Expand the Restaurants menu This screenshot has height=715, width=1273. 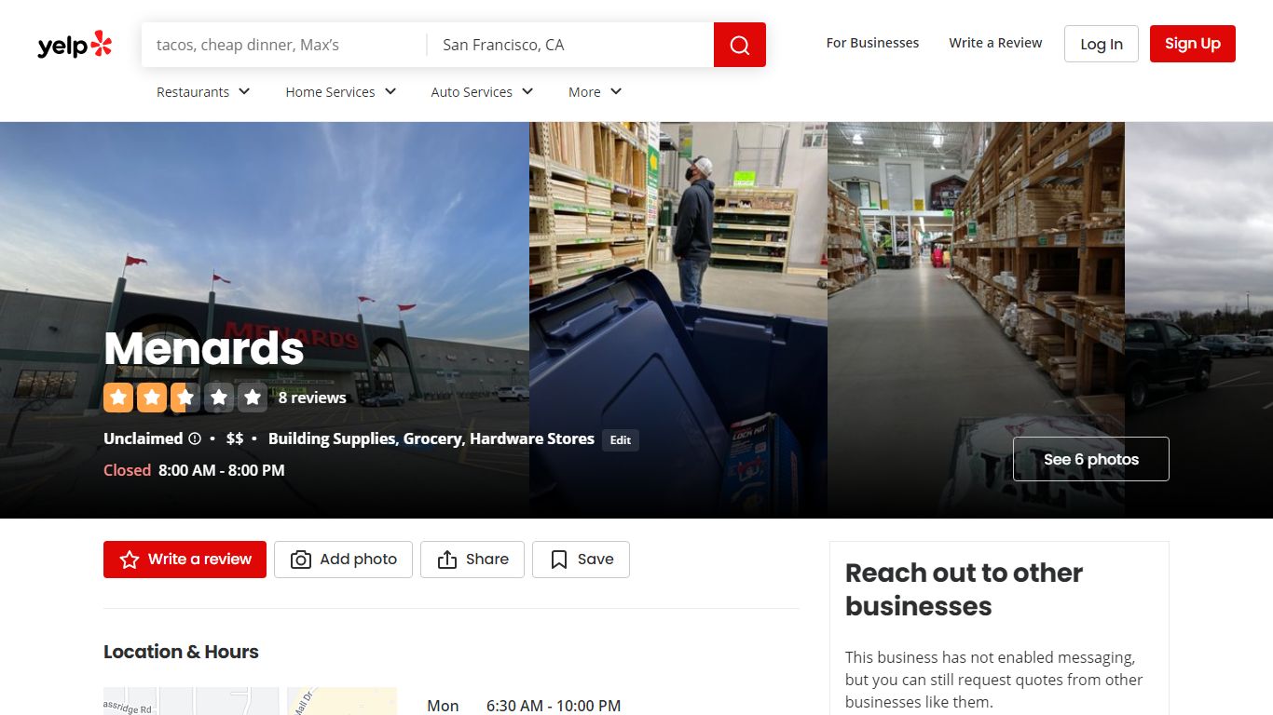tap(203, 92)
